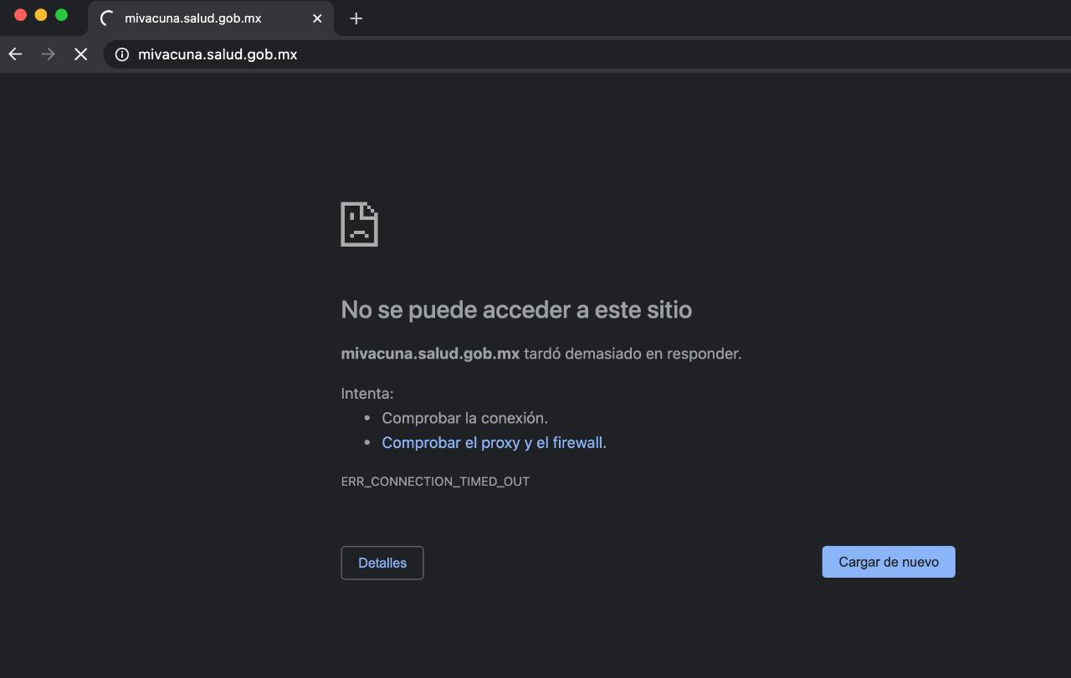1071x678 pixels.
Task: Click the bold mivacuna.salud.gob.mx text
Action: click(430, 354)
